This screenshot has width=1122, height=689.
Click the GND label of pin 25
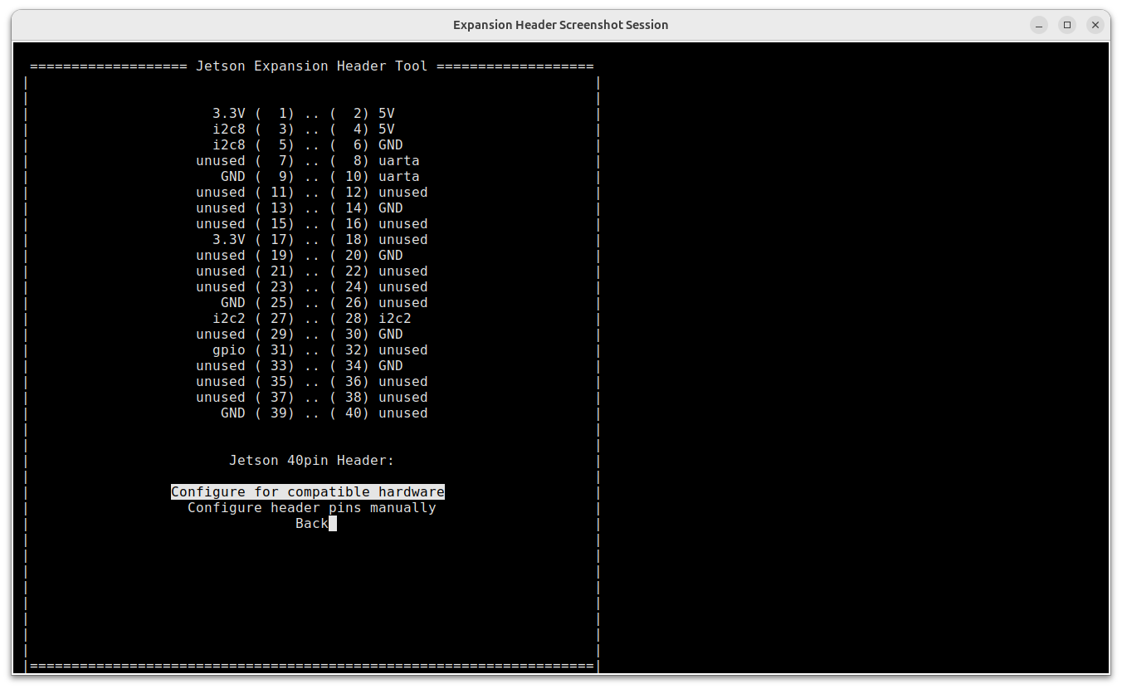[x=233, y=303]
